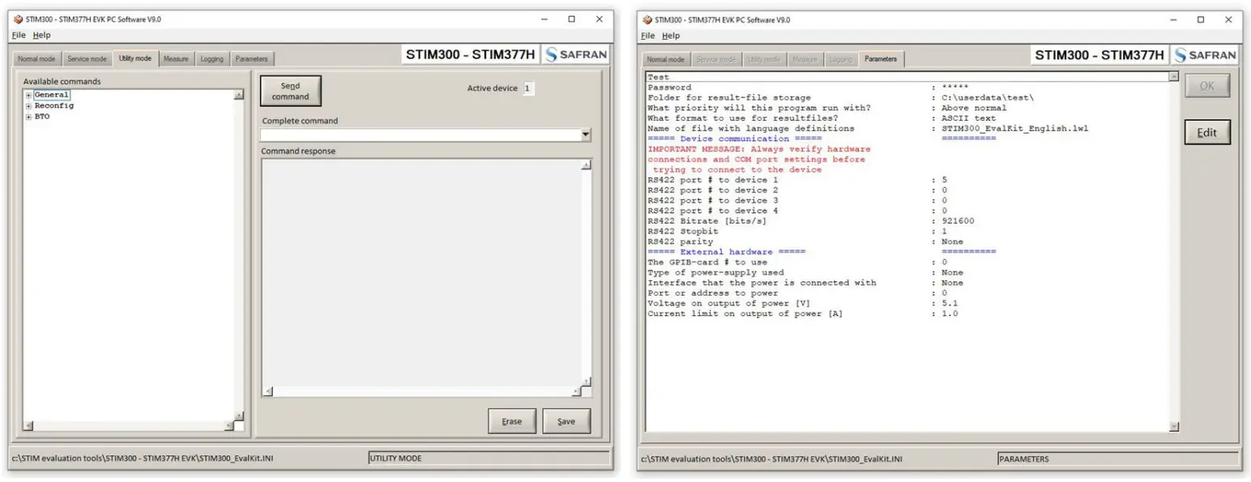1251x482 pixels.
Task: Open the Complete command dropdown arrow
Action: pyautogui.click(x=586, y=135)
